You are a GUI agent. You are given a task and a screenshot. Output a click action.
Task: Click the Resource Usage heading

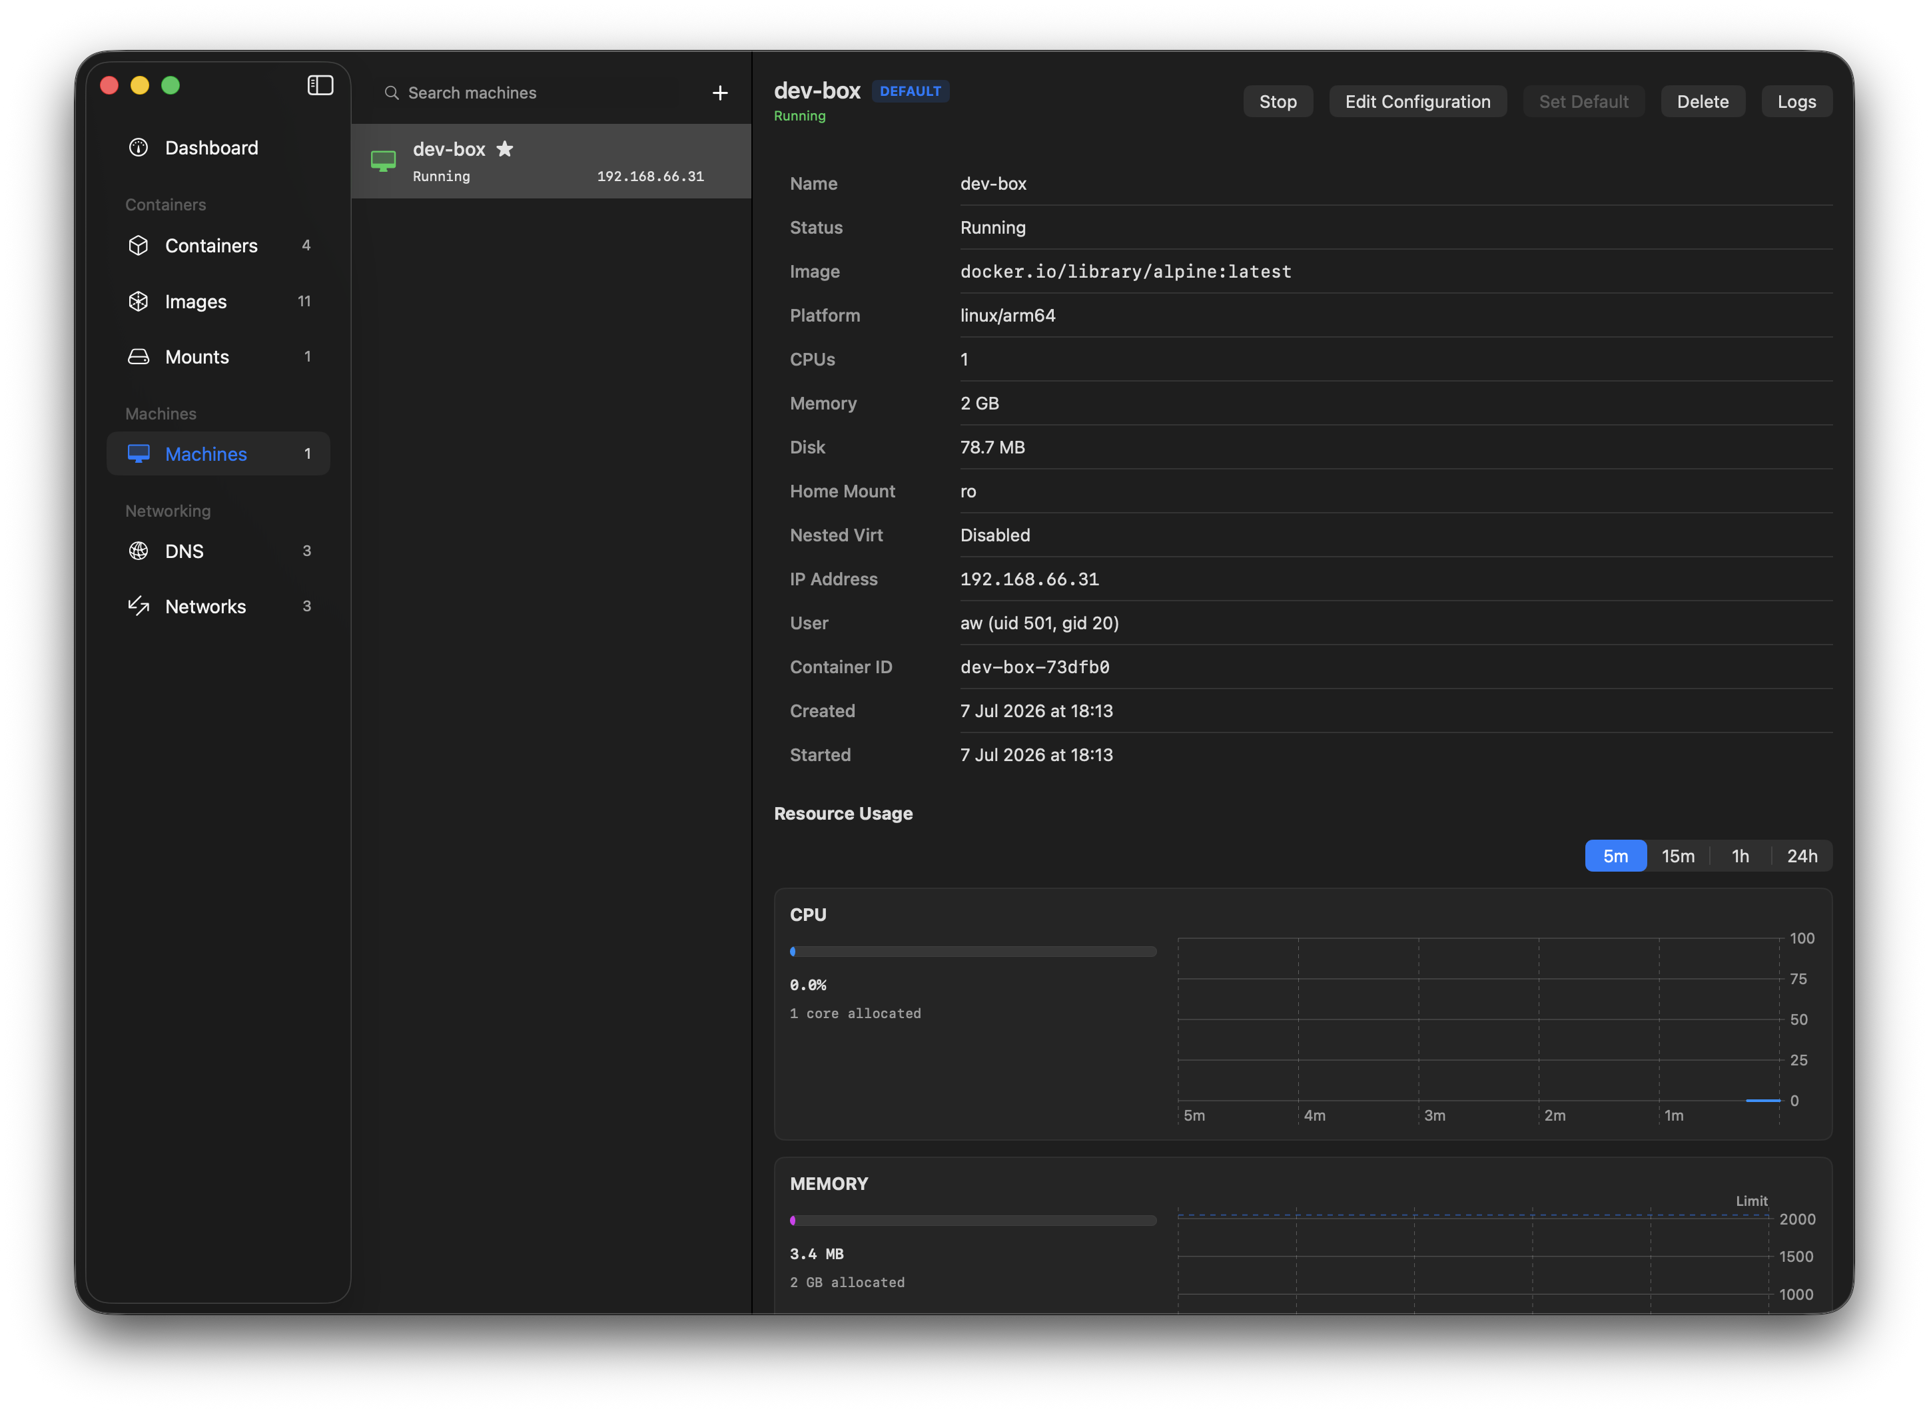[x=843, y=814]
